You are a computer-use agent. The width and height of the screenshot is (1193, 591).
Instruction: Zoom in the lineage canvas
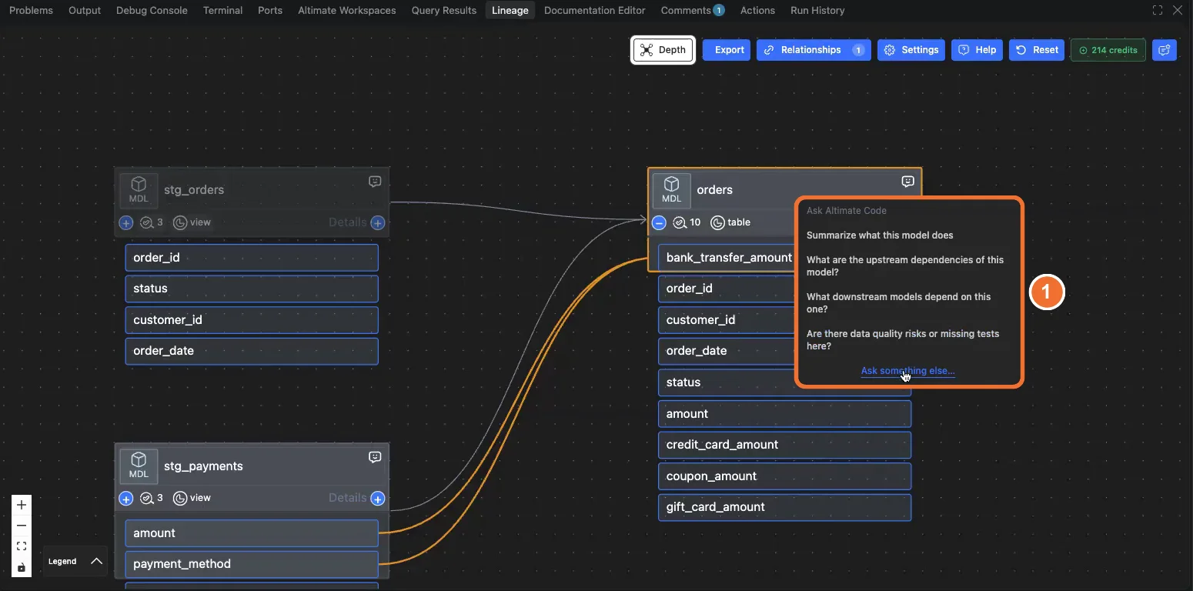pos(22,505)
